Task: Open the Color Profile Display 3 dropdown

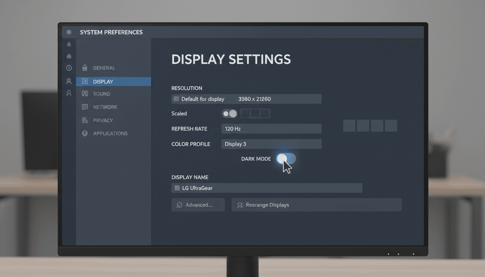Action: (x=271, y=144)
